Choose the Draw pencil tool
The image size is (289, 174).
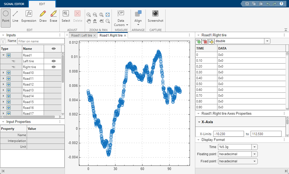click(43, 17)
